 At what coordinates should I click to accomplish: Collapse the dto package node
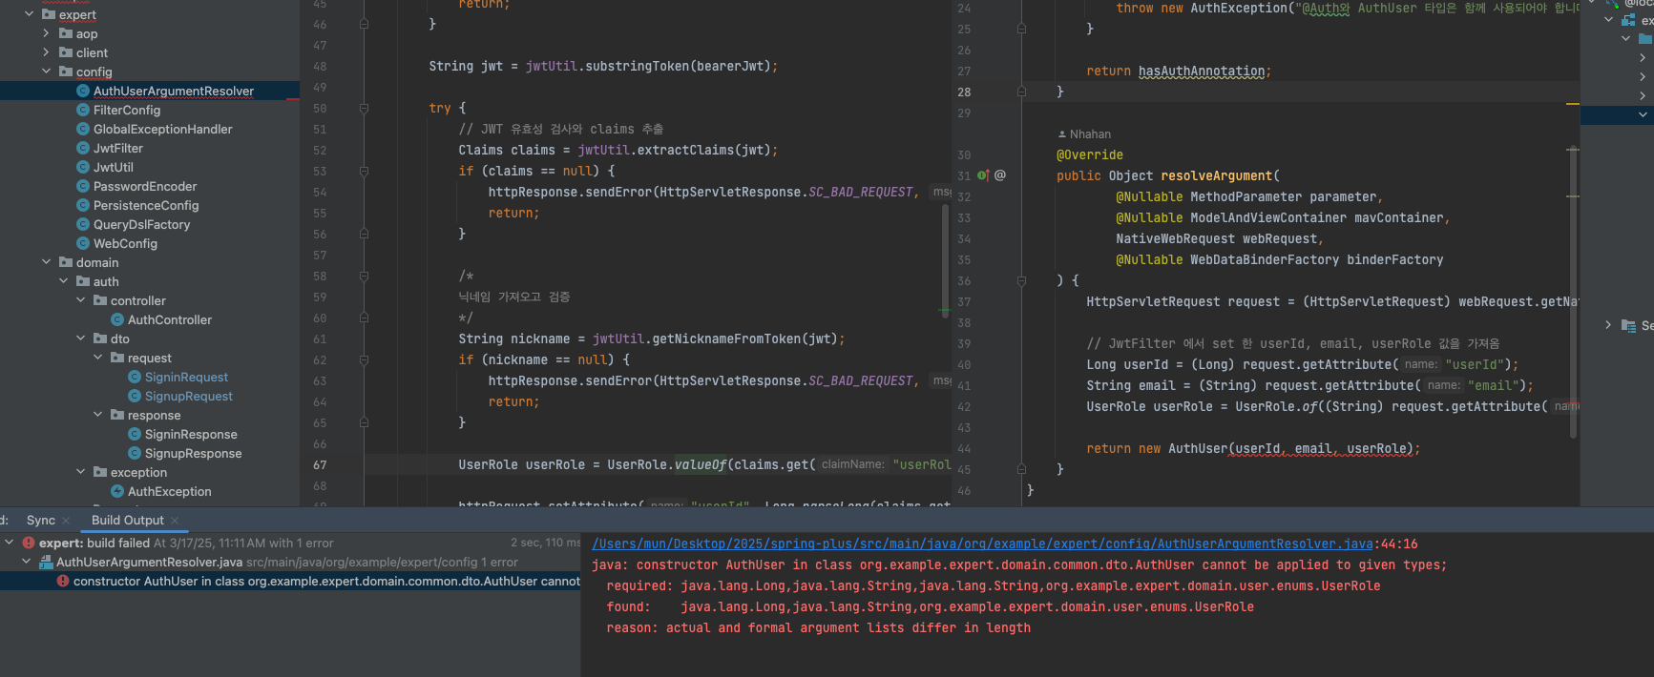[80, 338]
